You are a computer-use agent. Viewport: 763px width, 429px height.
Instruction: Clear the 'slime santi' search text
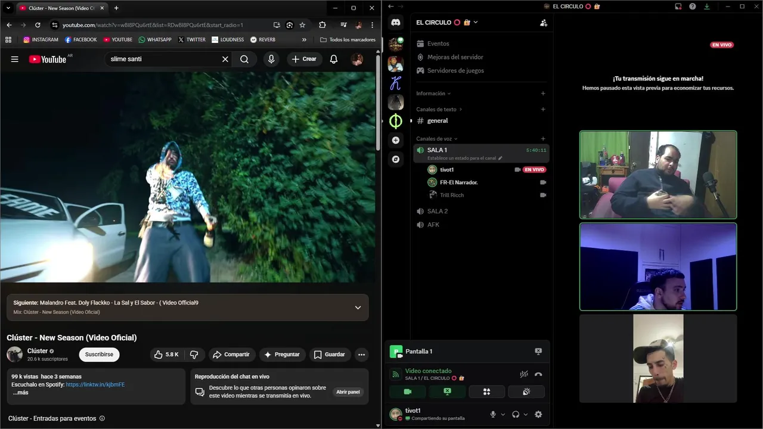(x=225, y=59)
